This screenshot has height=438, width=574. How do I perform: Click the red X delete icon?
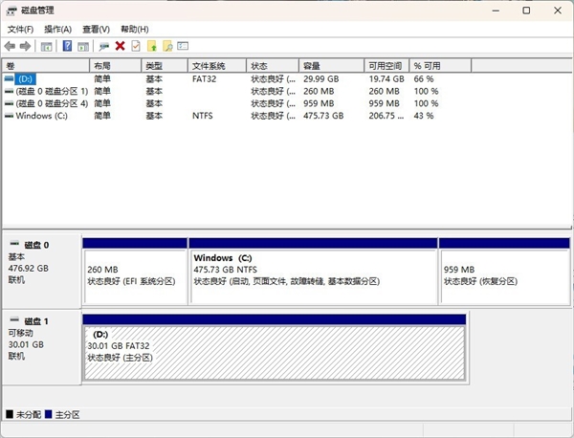coord(120,46)
